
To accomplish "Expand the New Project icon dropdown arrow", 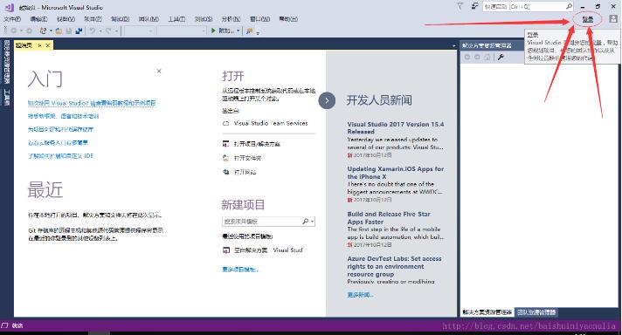I will click(51, 31).
